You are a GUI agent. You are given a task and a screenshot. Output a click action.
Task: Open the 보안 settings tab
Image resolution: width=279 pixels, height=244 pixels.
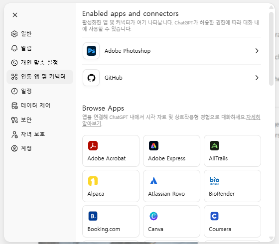point(40,120)
